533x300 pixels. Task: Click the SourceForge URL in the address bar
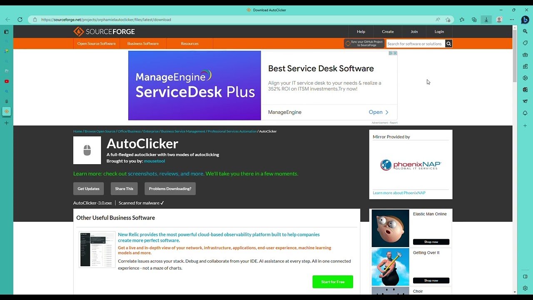106,20
